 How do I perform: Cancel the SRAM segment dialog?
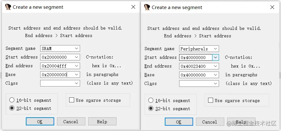(x=71, y=122)
